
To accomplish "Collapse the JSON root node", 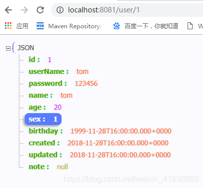I will pos(8,48).
